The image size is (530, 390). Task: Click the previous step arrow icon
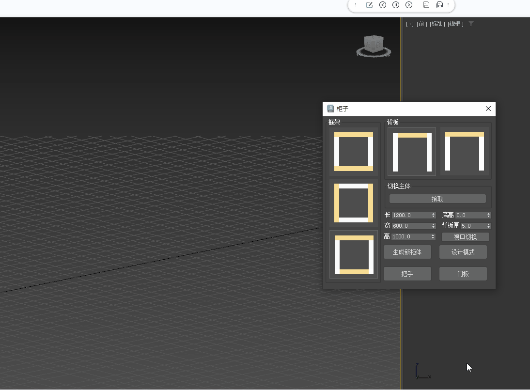pos(383,5)
